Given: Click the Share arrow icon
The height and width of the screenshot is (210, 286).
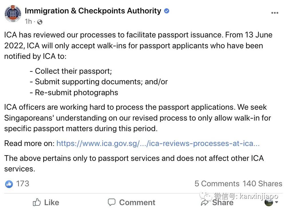Looking at the screenshot, I should click(205, 203).
